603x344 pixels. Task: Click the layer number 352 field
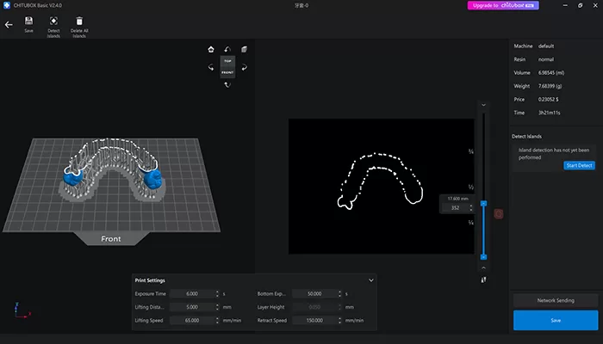[455, 208]
